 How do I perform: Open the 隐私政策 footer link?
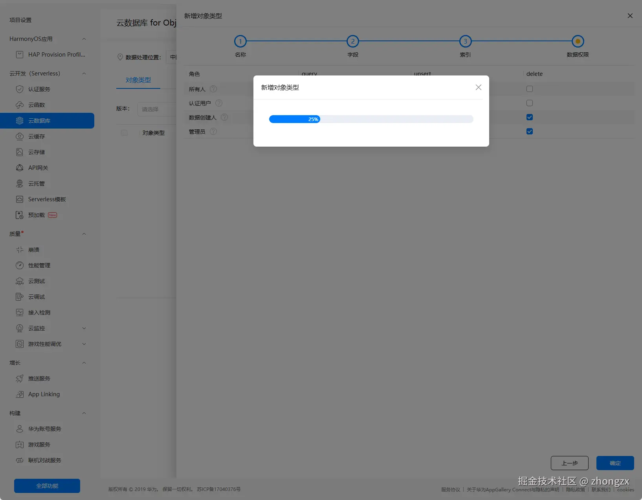575,489
